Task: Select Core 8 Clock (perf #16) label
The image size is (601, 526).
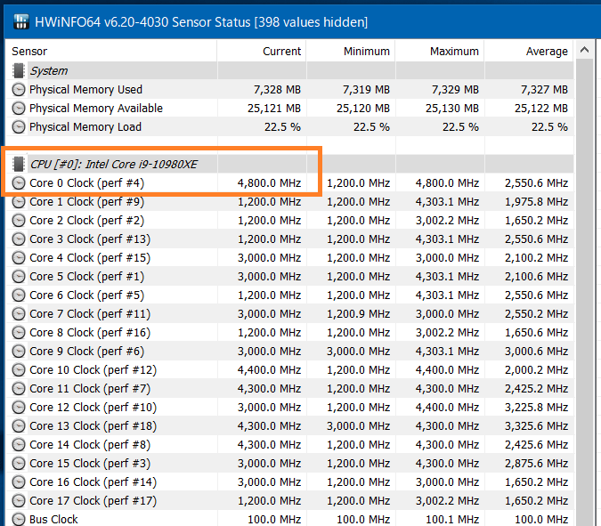Action: tap(90, 332)
